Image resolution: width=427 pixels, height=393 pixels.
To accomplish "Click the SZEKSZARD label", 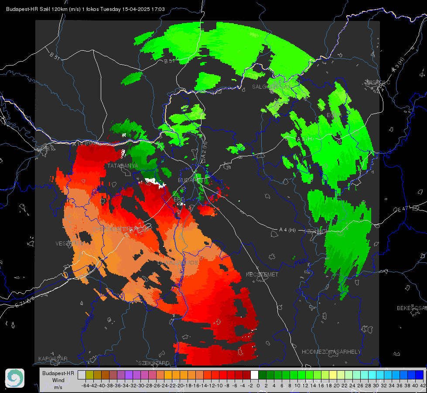I will coord(154,363).
